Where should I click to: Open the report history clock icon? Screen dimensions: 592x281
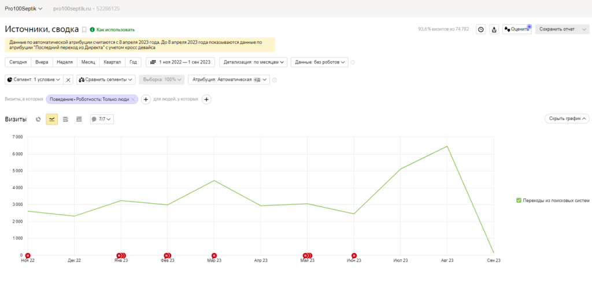480,29
